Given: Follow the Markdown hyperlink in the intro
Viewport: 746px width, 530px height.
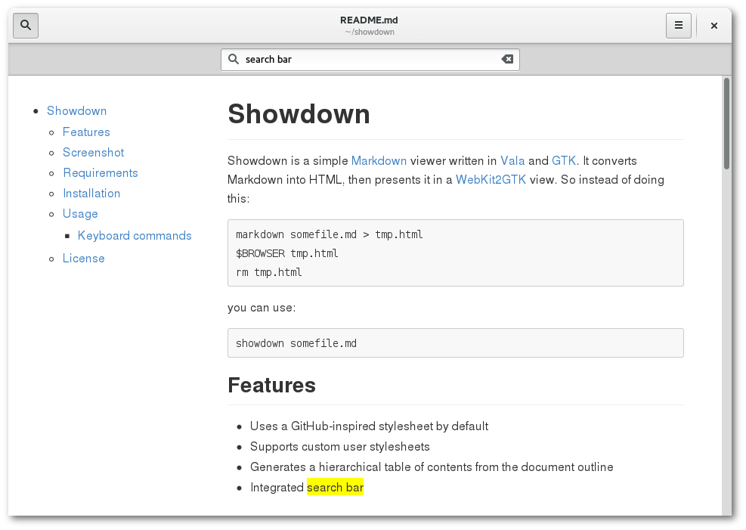Looking at the screenshot, I should pos(379,161).
